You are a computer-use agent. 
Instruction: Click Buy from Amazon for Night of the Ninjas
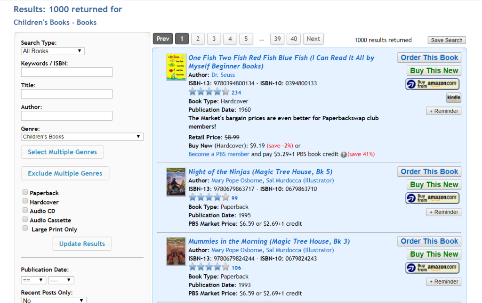(432, 198)
